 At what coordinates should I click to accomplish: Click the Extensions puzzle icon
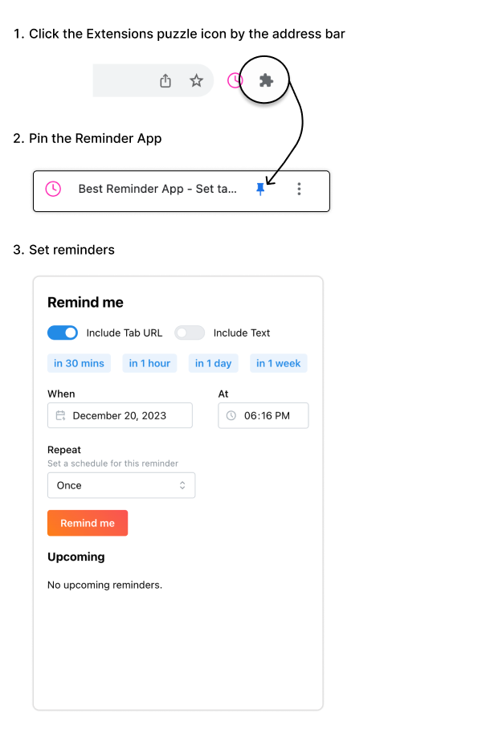(x=265, y=80)
